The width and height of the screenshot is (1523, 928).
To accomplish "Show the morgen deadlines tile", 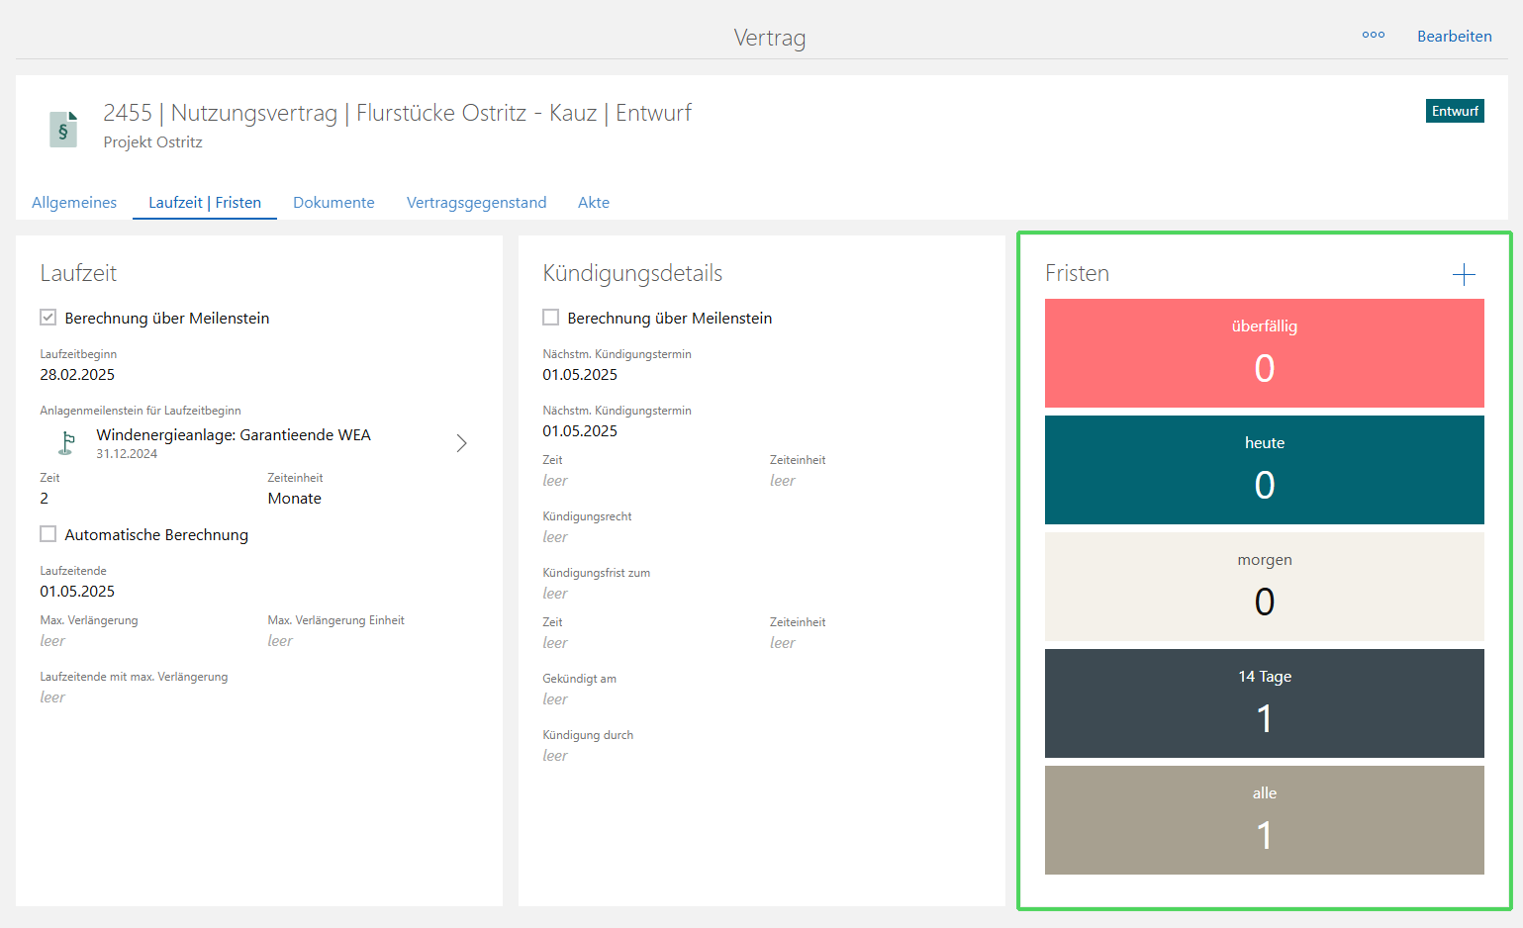I will [1264, 587].
